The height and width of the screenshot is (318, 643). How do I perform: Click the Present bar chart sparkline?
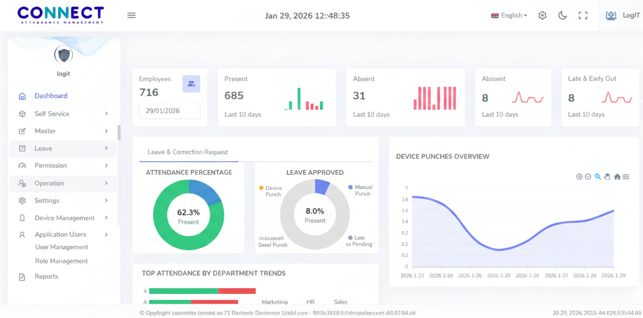[304, 99]
